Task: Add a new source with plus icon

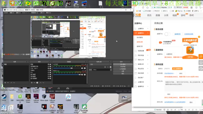Action: (x=32, y=83)
